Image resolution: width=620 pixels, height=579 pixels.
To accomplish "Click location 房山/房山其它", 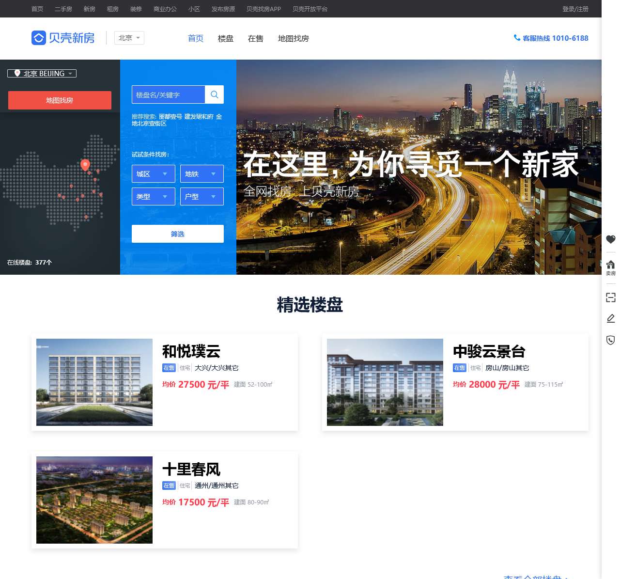I will click(507, 368).
